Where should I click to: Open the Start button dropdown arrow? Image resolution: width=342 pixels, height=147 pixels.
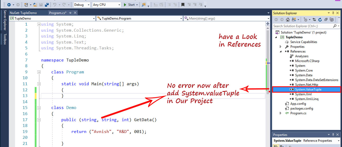[x=137, y=5]
